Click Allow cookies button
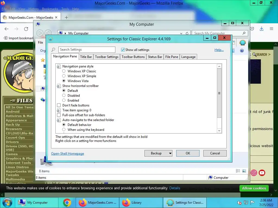278x208 pixels. click(254, 188)
